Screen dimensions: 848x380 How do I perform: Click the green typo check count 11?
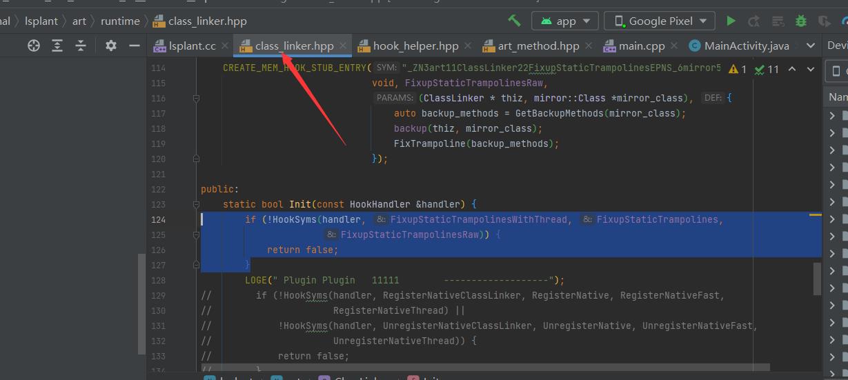point(767,69)
